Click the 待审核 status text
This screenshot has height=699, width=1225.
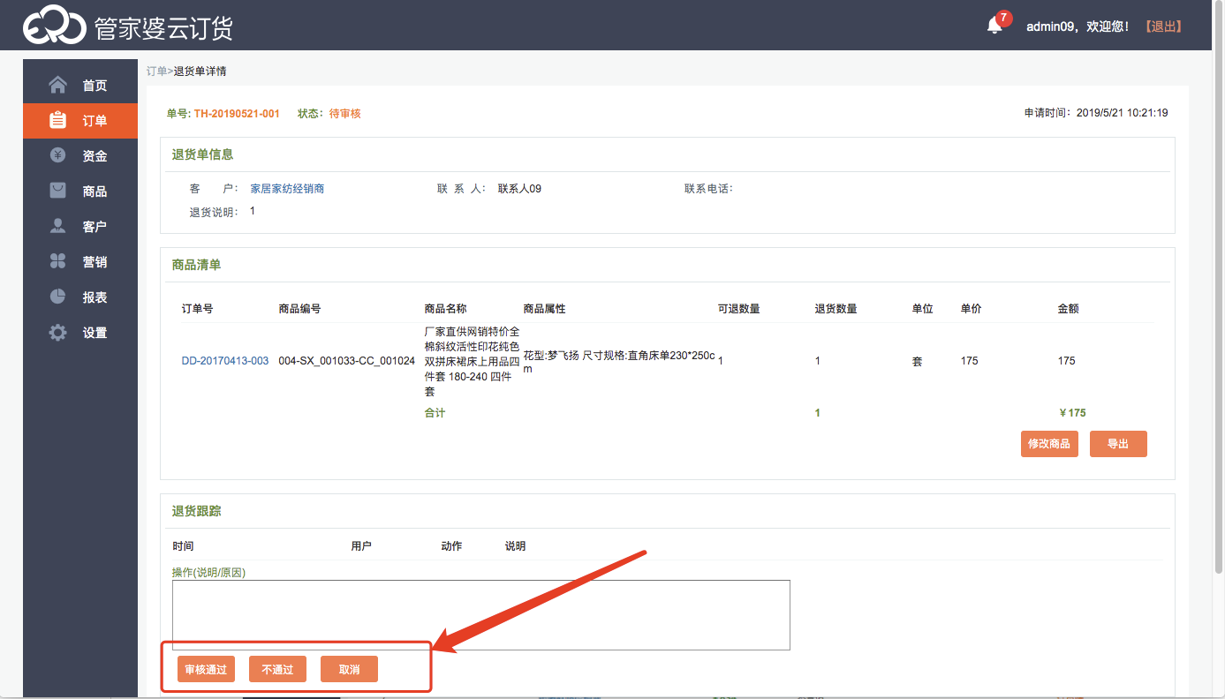(x=344, y=114)
